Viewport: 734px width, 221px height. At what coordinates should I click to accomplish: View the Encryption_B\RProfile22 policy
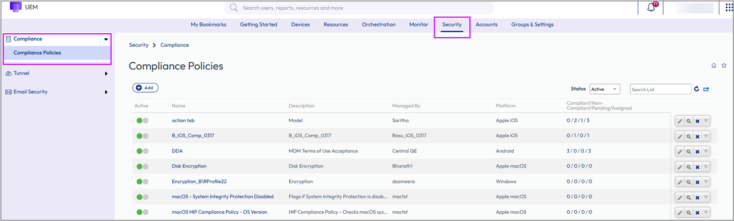(x=689, y=182)
